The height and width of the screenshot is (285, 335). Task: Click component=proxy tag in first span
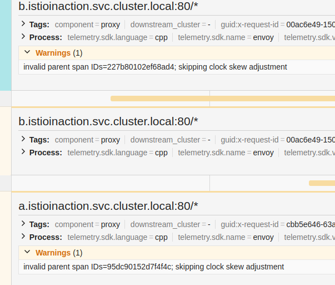pos(87,24)
